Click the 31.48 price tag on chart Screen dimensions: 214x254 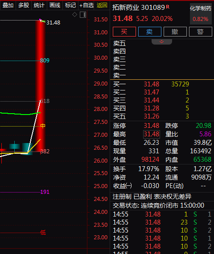[53, 23]
